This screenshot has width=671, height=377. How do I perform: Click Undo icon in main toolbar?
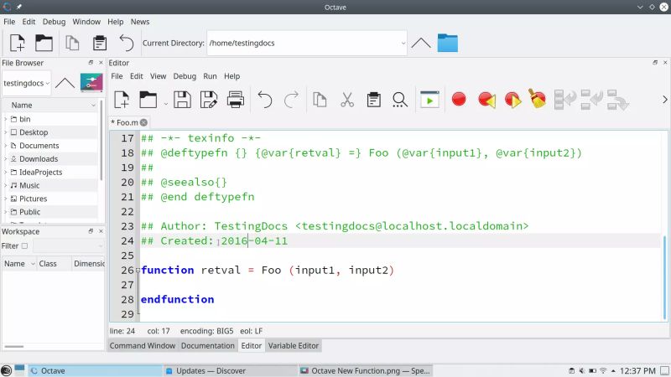pyautogui.click(x=127, y=44)
